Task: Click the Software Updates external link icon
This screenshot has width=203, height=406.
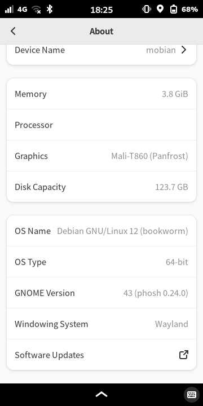Action: 184,355
